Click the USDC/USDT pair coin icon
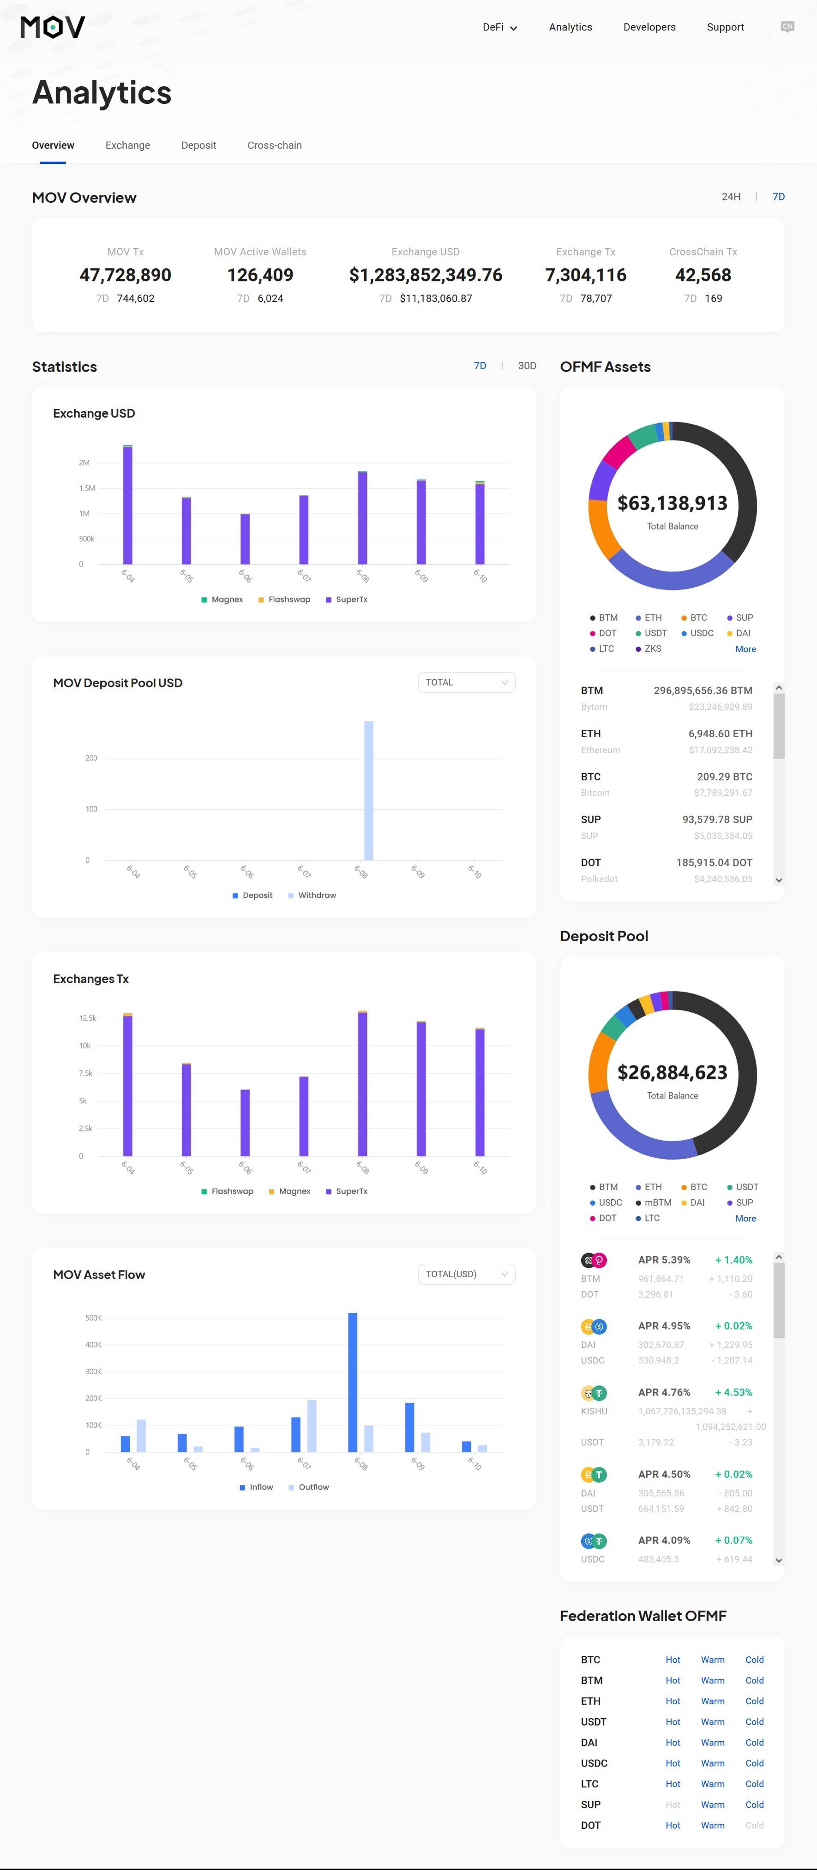 (594, 1540)
